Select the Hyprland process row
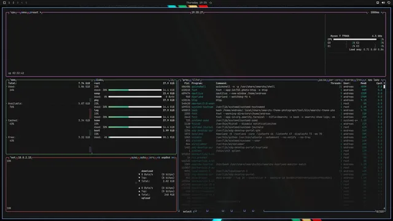The image size is (393, 221). point(282,97)
